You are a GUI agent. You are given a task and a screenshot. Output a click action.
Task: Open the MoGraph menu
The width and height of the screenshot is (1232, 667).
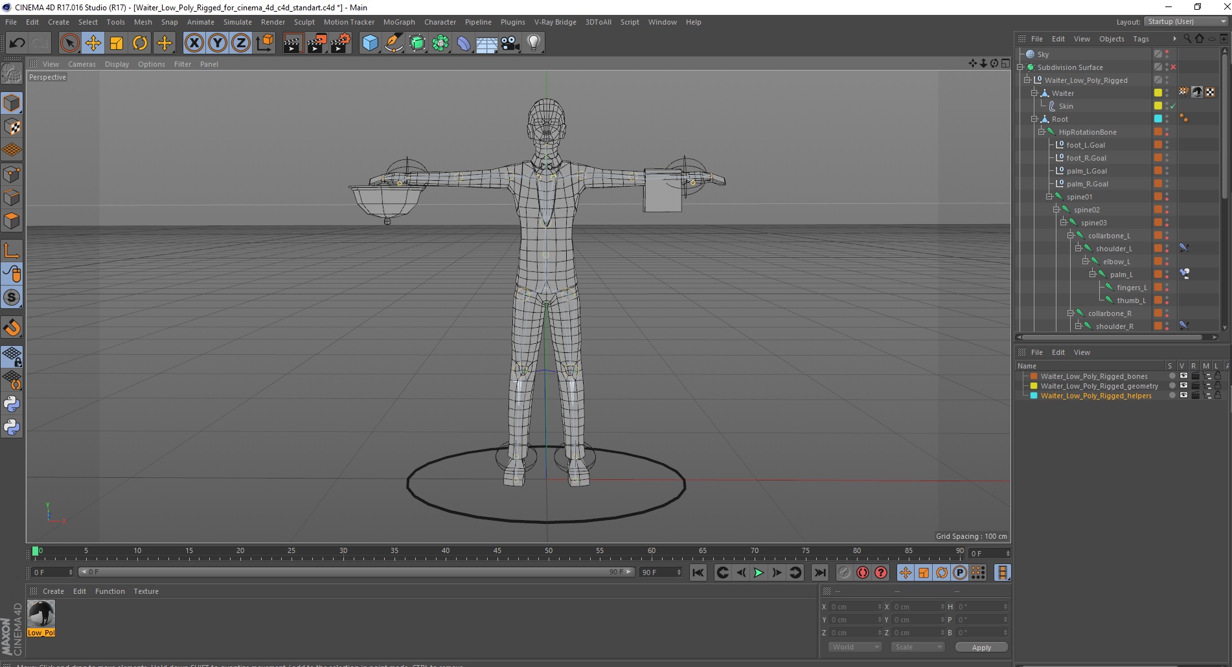(399, 22)
